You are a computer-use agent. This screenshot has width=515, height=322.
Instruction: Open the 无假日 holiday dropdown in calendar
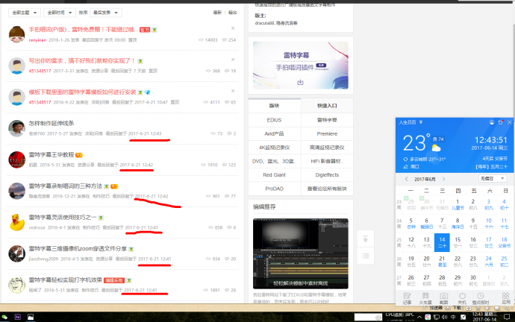click(x=492, y=179)
